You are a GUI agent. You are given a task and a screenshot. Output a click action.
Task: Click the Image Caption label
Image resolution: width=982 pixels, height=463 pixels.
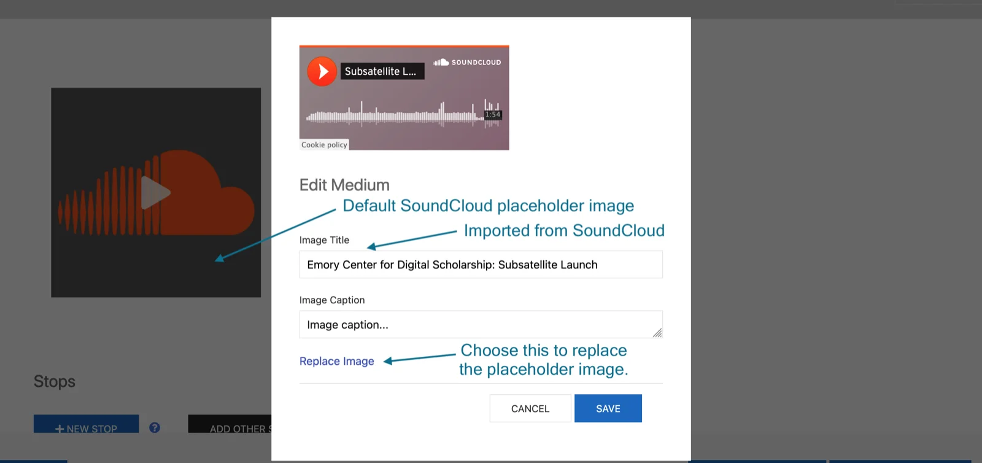[332, 300]
